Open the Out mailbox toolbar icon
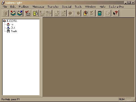Screen dimensions: 136x102 (20, 13)
